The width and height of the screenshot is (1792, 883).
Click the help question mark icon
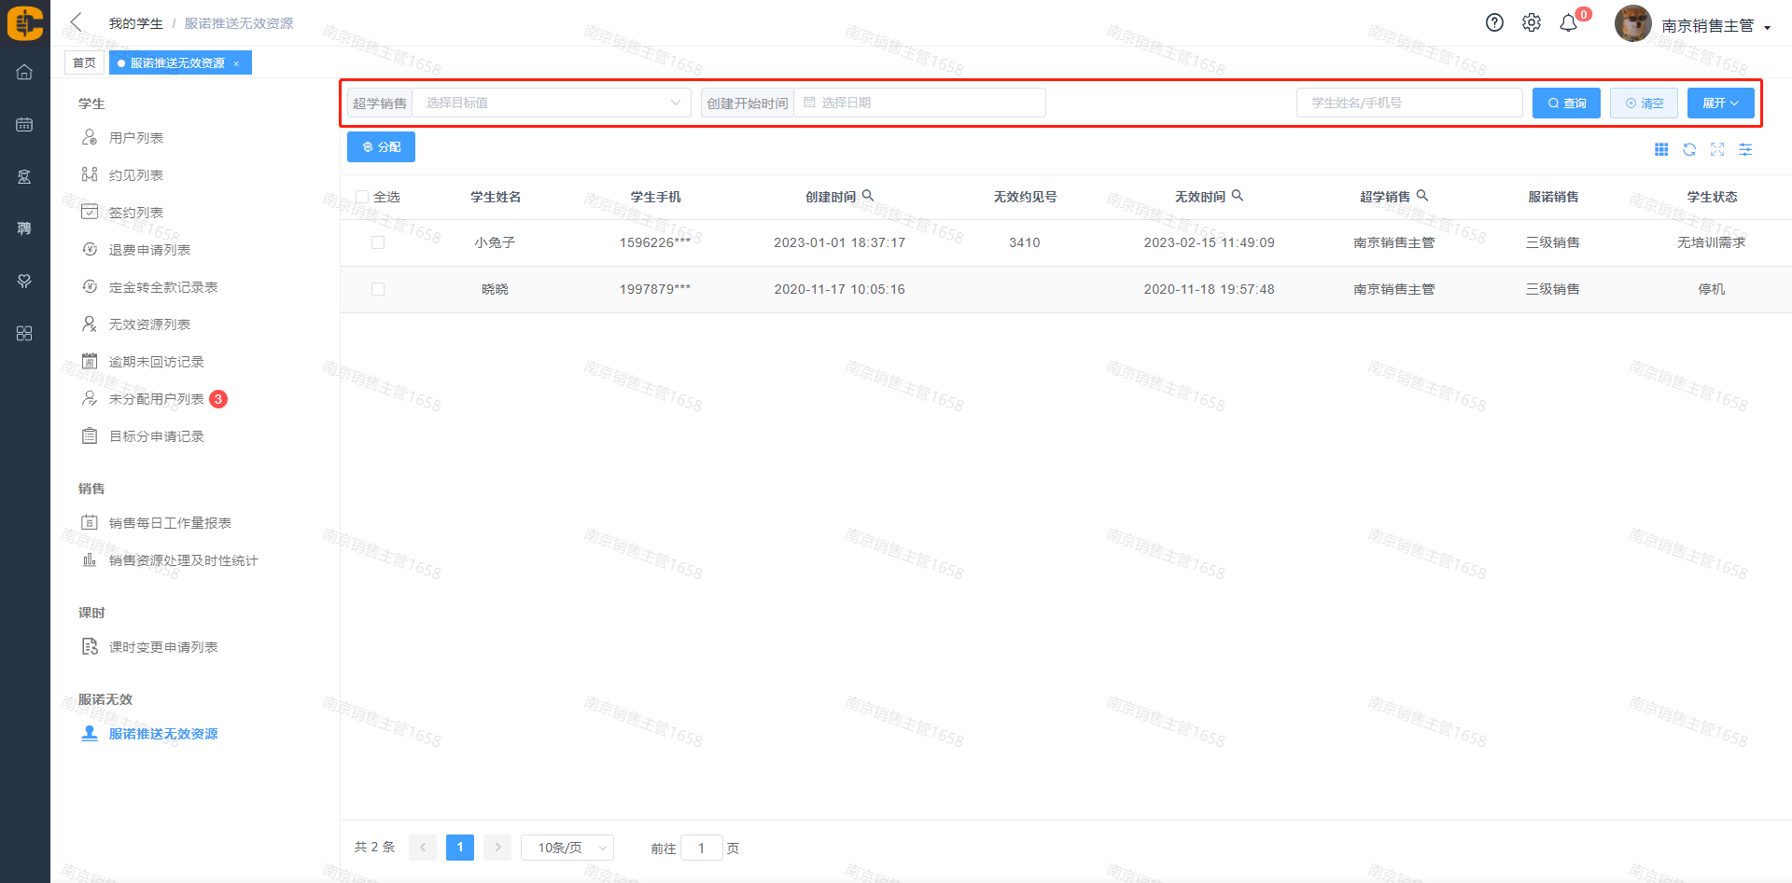(x=1494, y=23)
